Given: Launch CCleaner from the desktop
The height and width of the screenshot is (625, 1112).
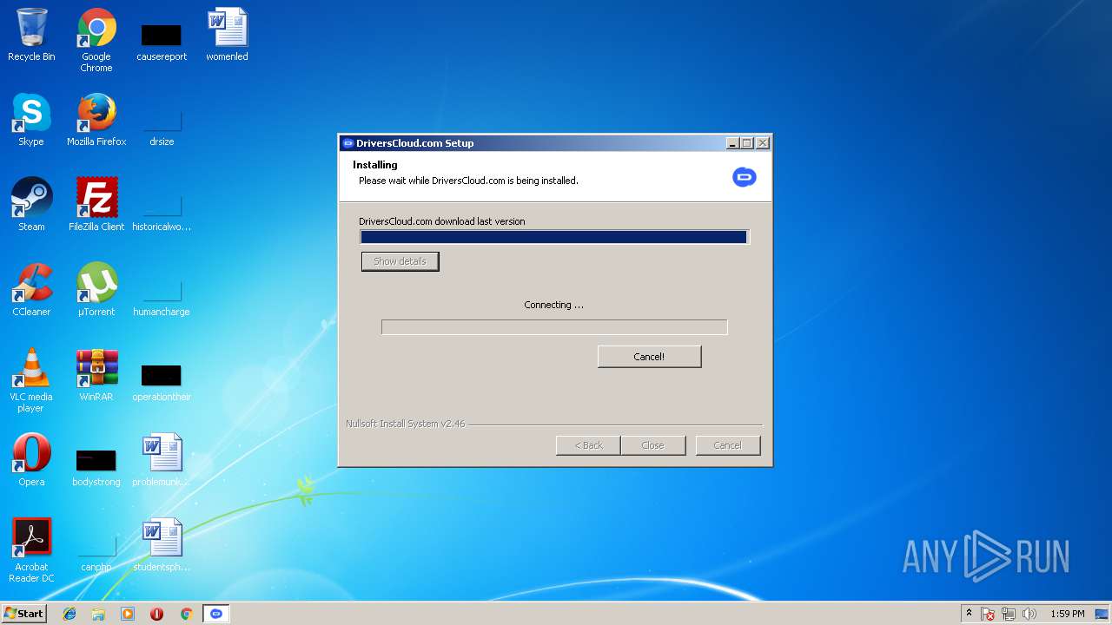Looking at the screenshot, I should pos(31,291).
